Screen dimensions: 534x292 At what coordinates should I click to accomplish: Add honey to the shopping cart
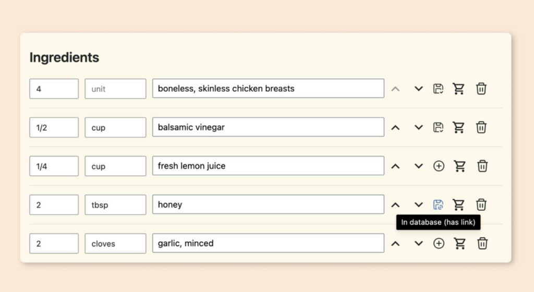[x=459, y=204]
